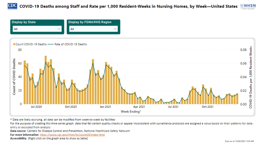
Task: Click the Oct 2021 x-axis label
Action: coord(208,107)
